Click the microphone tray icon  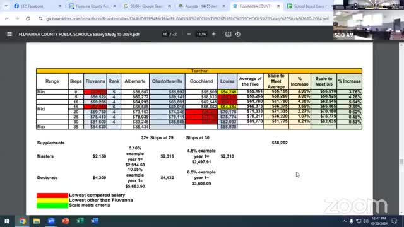click(x=352, y=221)
